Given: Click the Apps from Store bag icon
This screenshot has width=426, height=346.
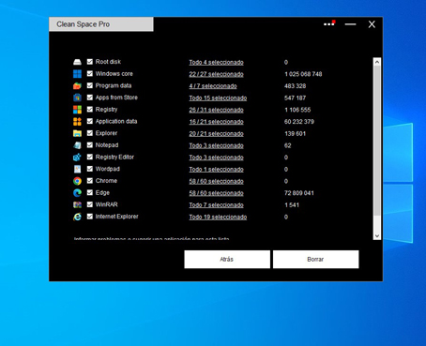Looking at the screenshot, I should tap(77, 98).
